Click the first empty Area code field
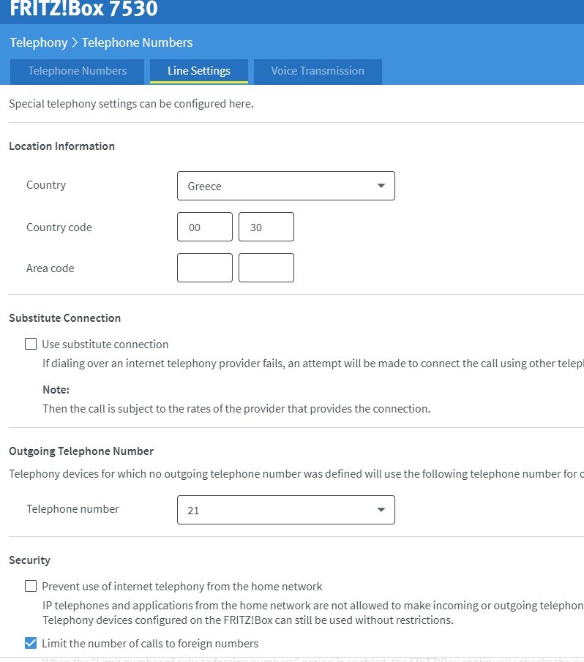 (205, 268)
